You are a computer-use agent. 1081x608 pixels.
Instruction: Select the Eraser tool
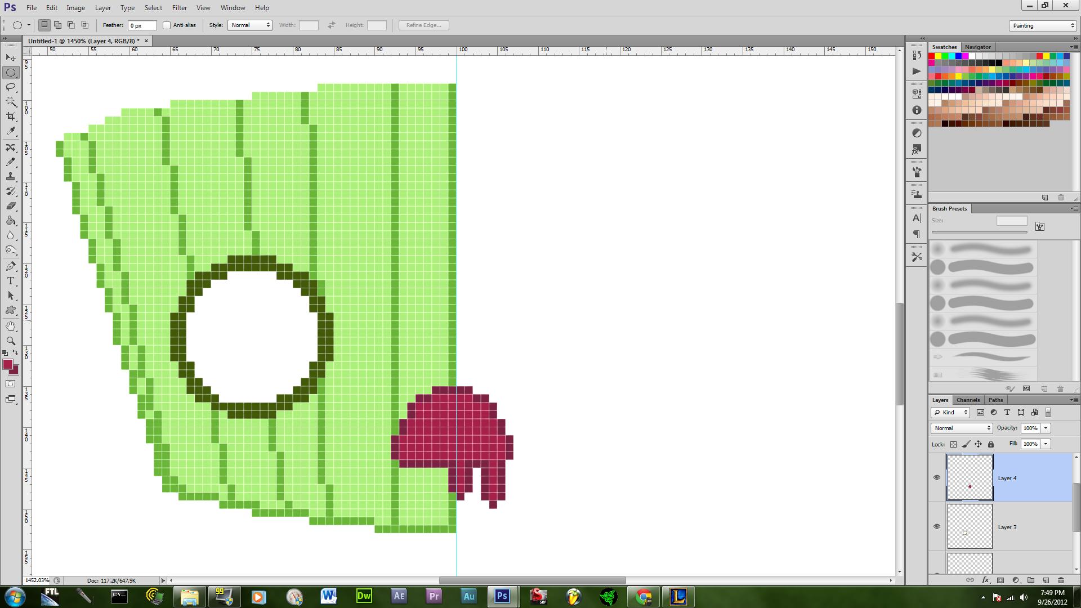pyautogui.click(x=11, y=206)
